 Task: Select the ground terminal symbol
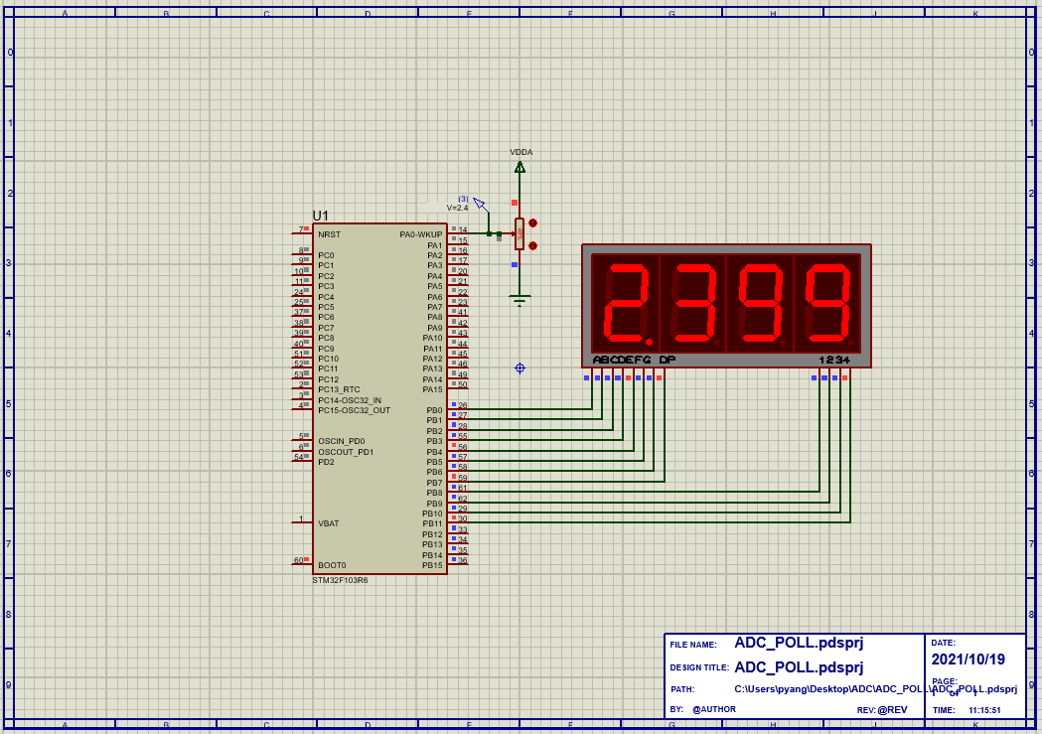click(520, 300)
